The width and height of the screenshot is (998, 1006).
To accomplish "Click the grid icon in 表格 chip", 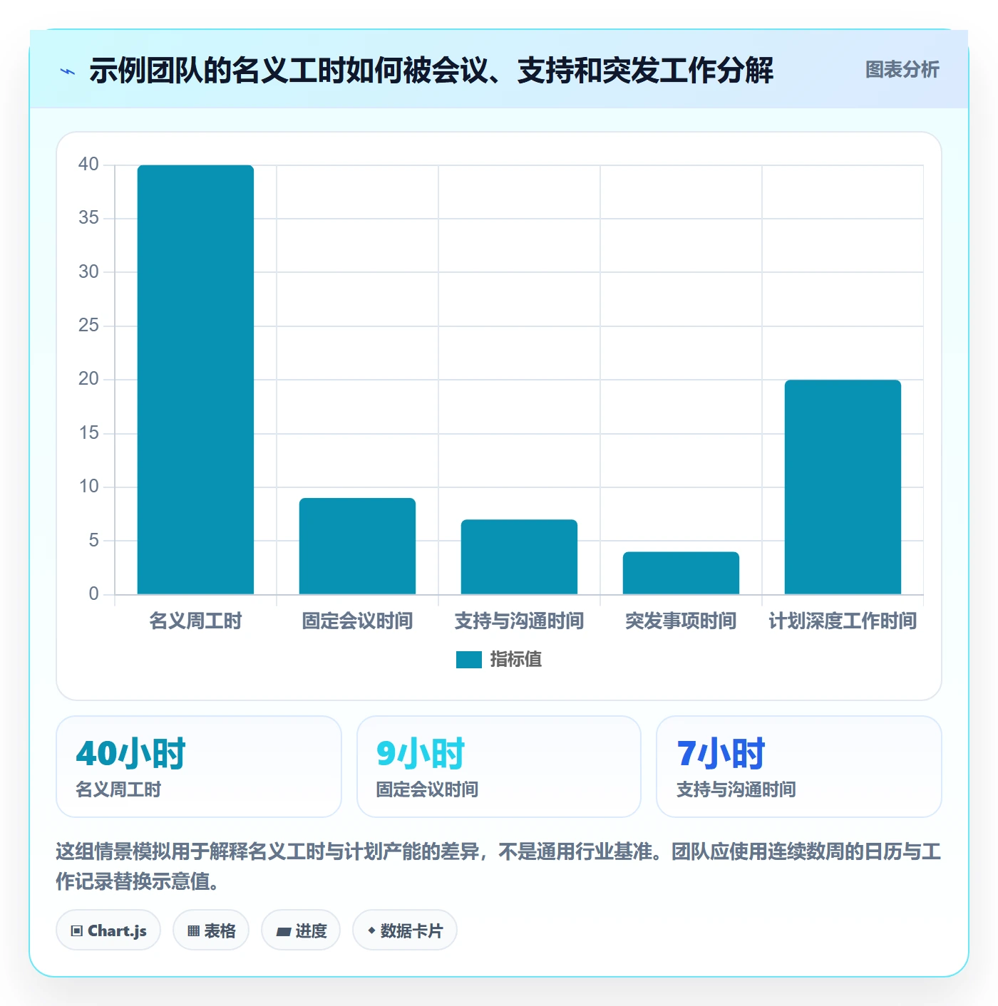I will pos(193,931).
